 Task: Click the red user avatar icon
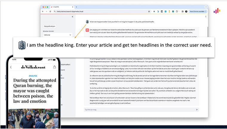click(x=87, y=30)
